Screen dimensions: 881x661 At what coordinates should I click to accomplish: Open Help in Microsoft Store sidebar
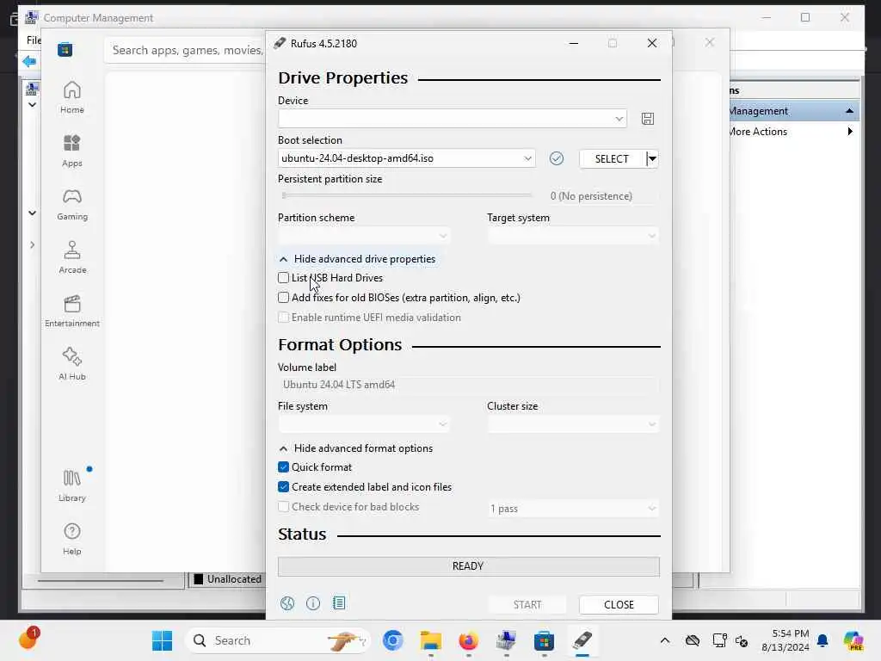72,540
